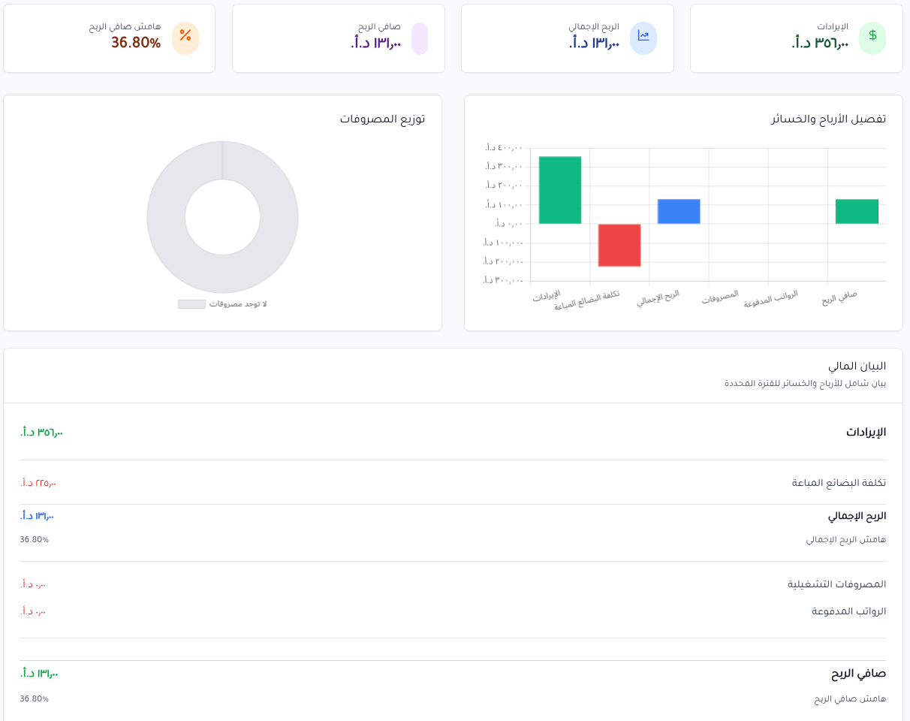This screenshot has height=721, width=910.
Task: Click the الرواتب المدفوعة row label
Action: pos(848,611)
